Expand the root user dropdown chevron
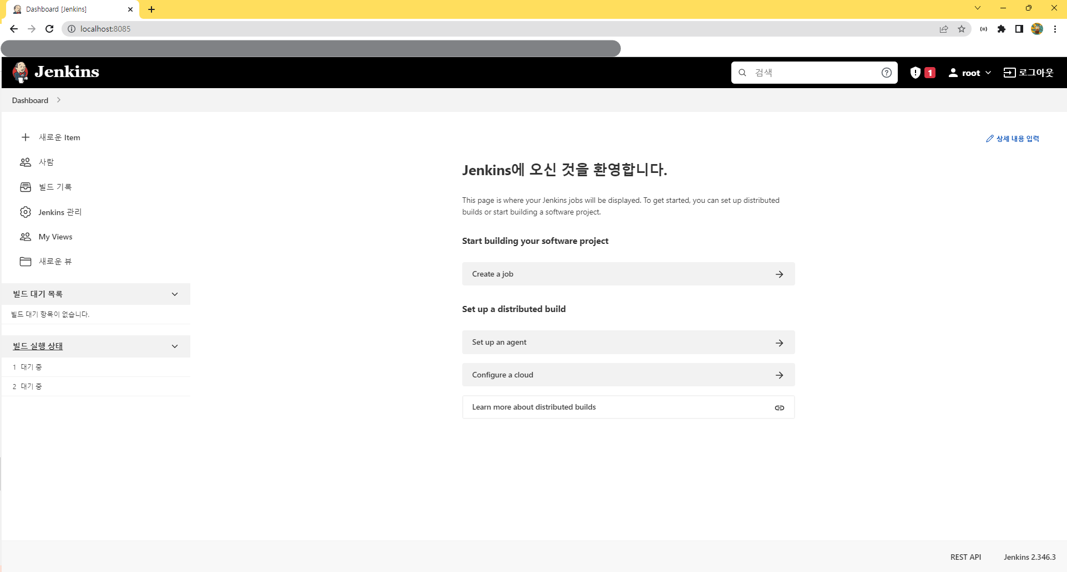The image size is (1067, 572). (x=988, y=73)
